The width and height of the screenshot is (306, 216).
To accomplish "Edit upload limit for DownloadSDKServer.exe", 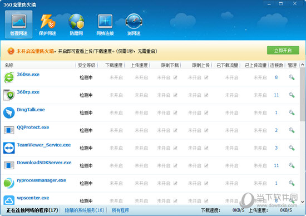I will (x=206, y=165).
